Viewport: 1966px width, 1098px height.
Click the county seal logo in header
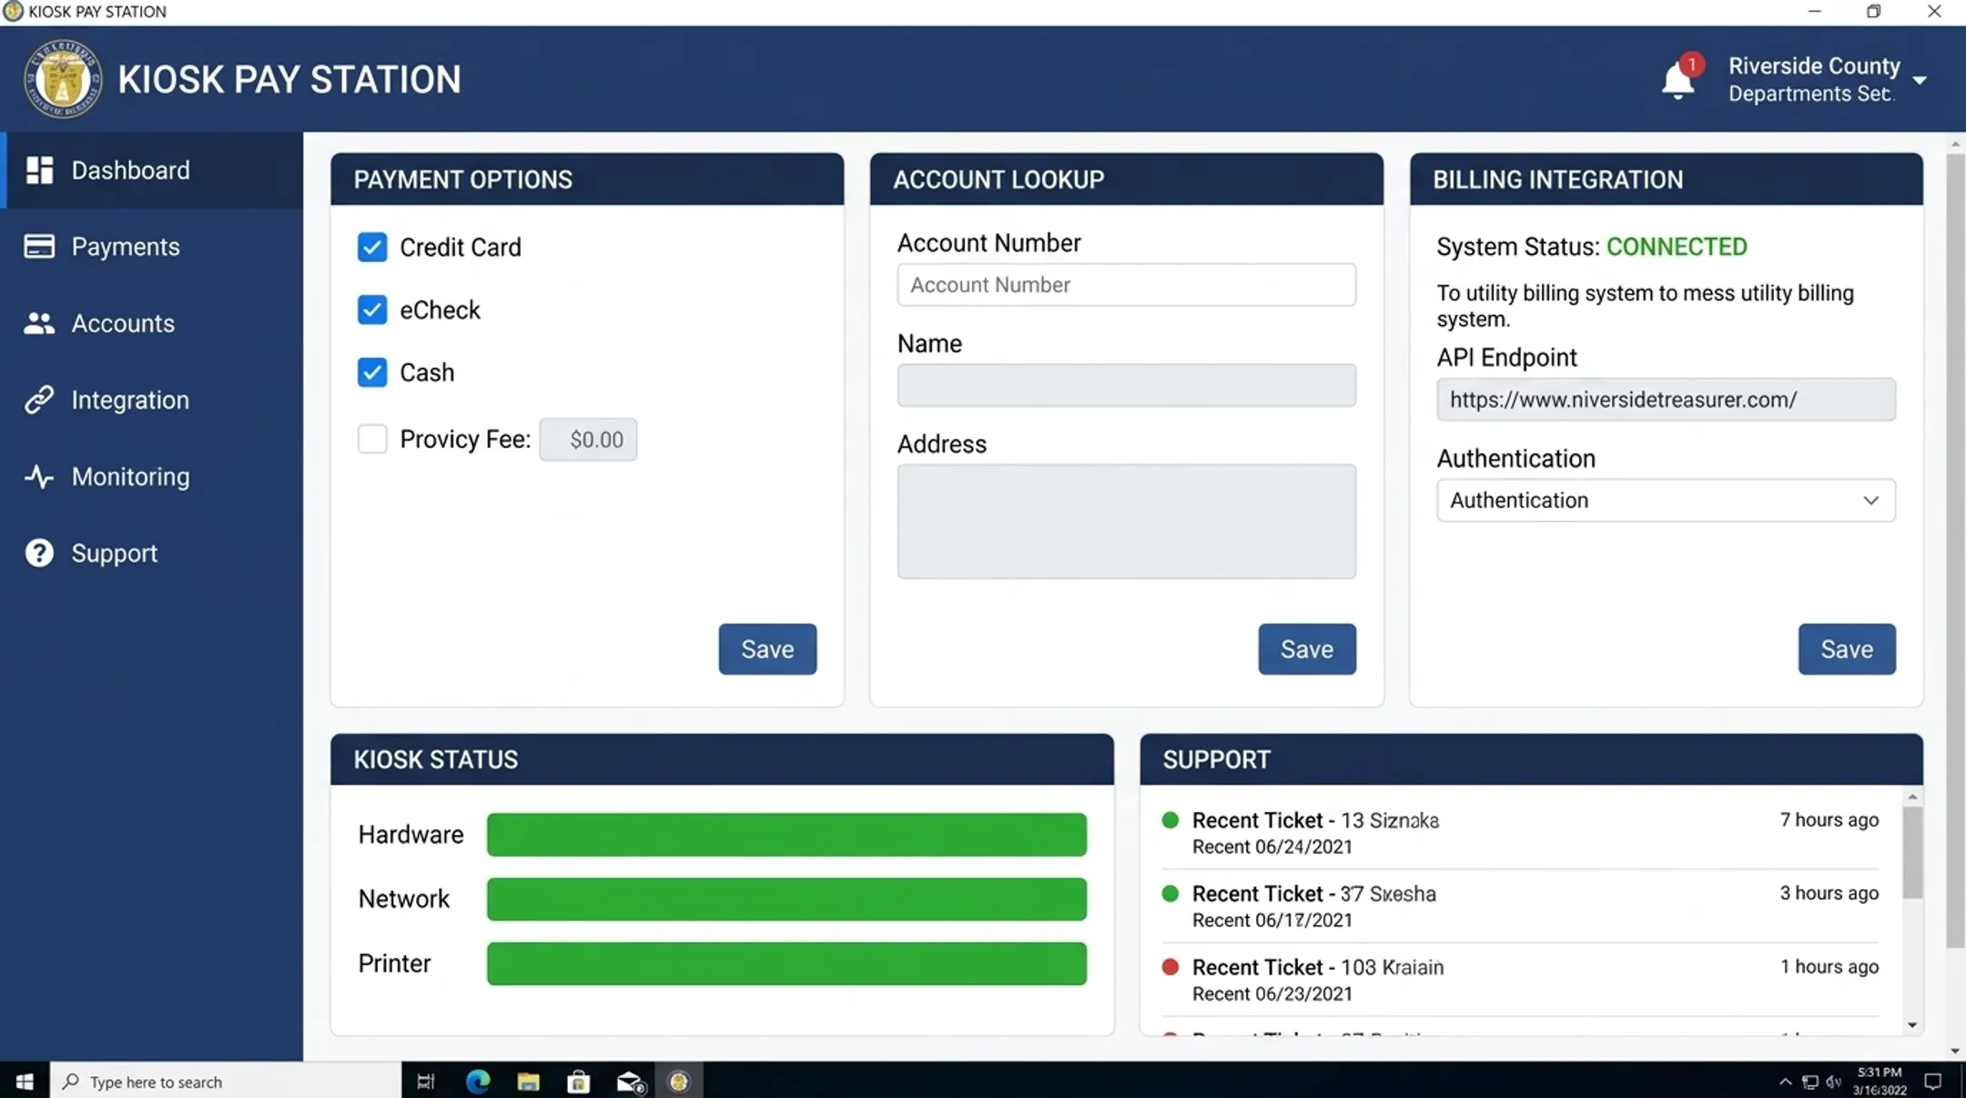[63, 79]
